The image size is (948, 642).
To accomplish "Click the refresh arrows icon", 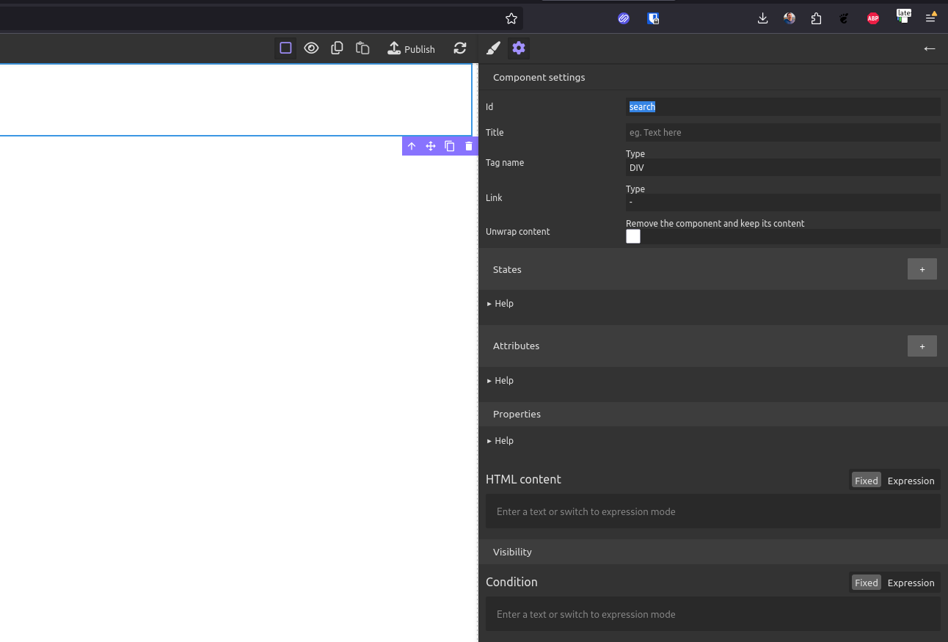I will click(x=460, y=48).
